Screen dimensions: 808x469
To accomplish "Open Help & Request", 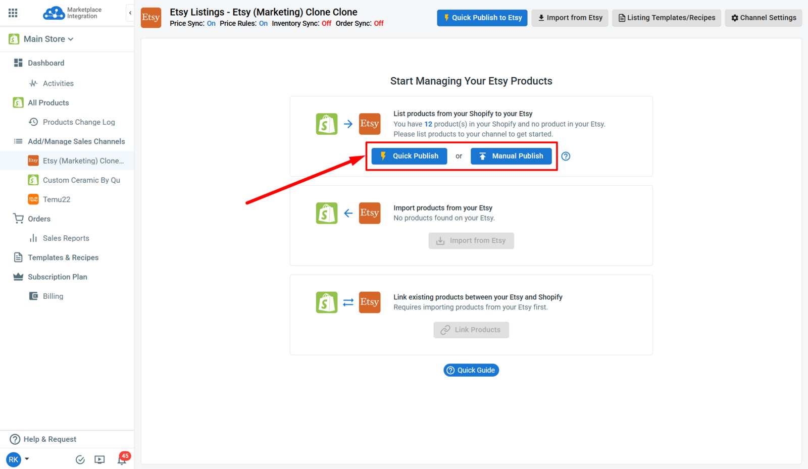I will pos(50,439).
